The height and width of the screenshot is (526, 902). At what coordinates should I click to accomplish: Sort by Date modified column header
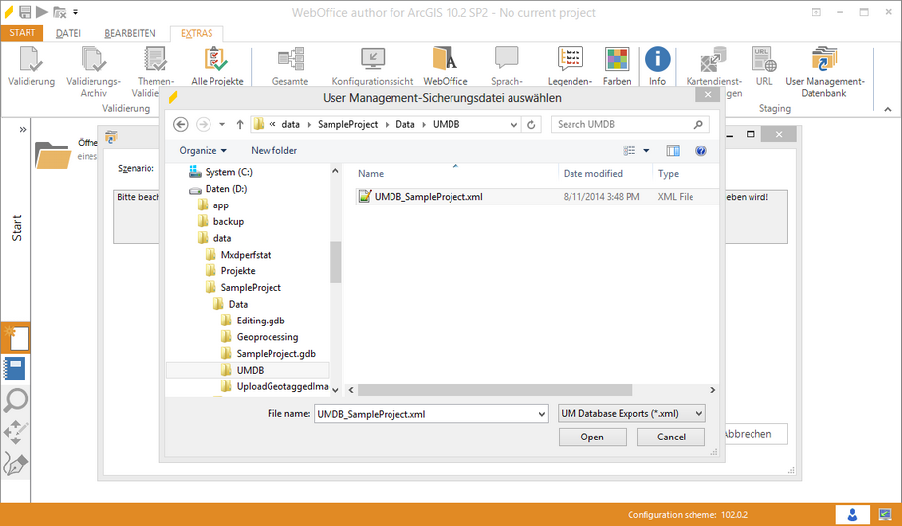(592, 174)
